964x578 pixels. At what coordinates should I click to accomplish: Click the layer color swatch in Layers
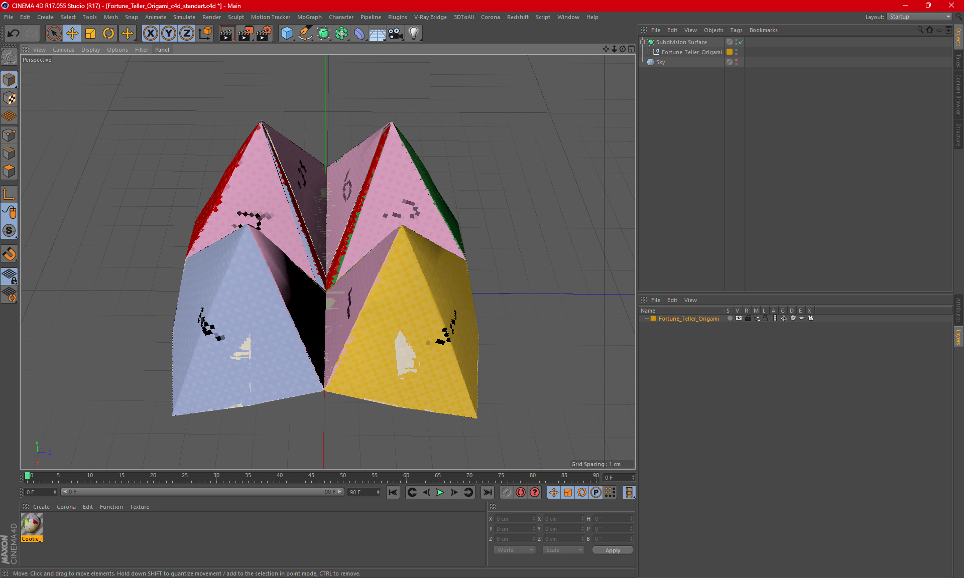click(x=653, y=319)
